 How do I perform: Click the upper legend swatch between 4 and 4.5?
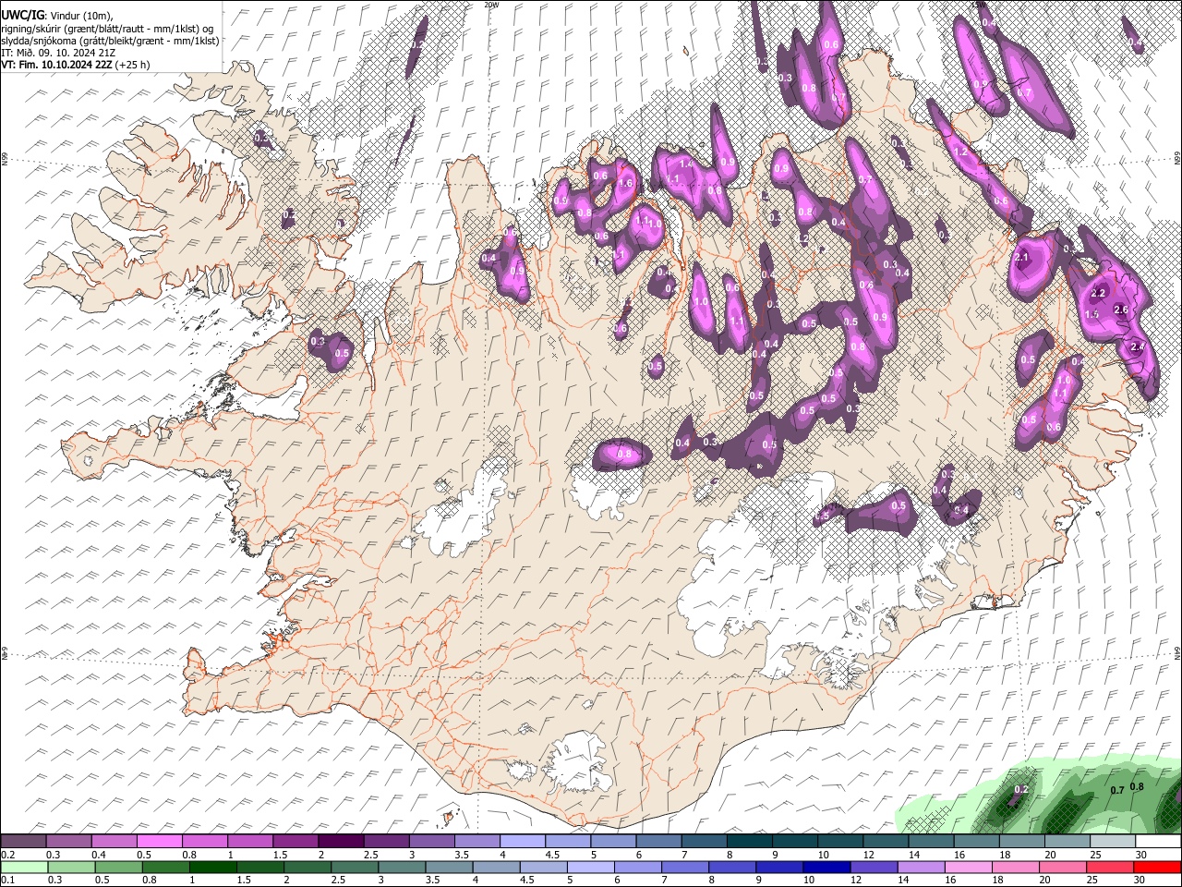pyautogui.click(x=523, y=842)
